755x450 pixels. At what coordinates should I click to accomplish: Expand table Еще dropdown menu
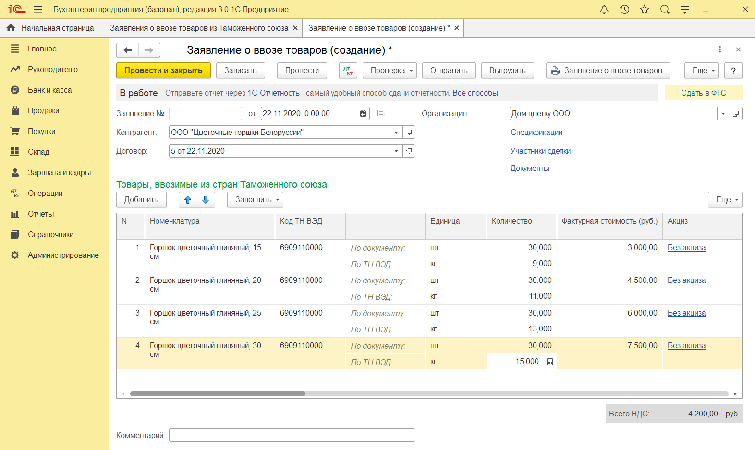(x=725, y=200)
